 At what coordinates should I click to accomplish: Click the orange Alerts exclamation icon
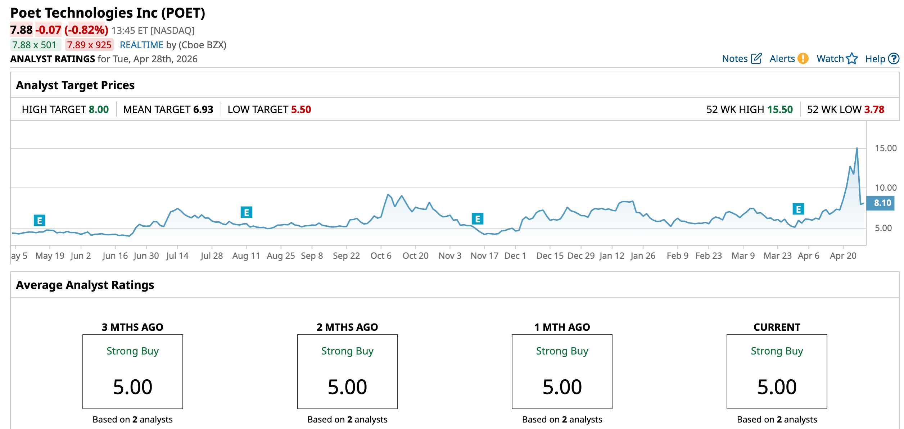tap(803, 59)
